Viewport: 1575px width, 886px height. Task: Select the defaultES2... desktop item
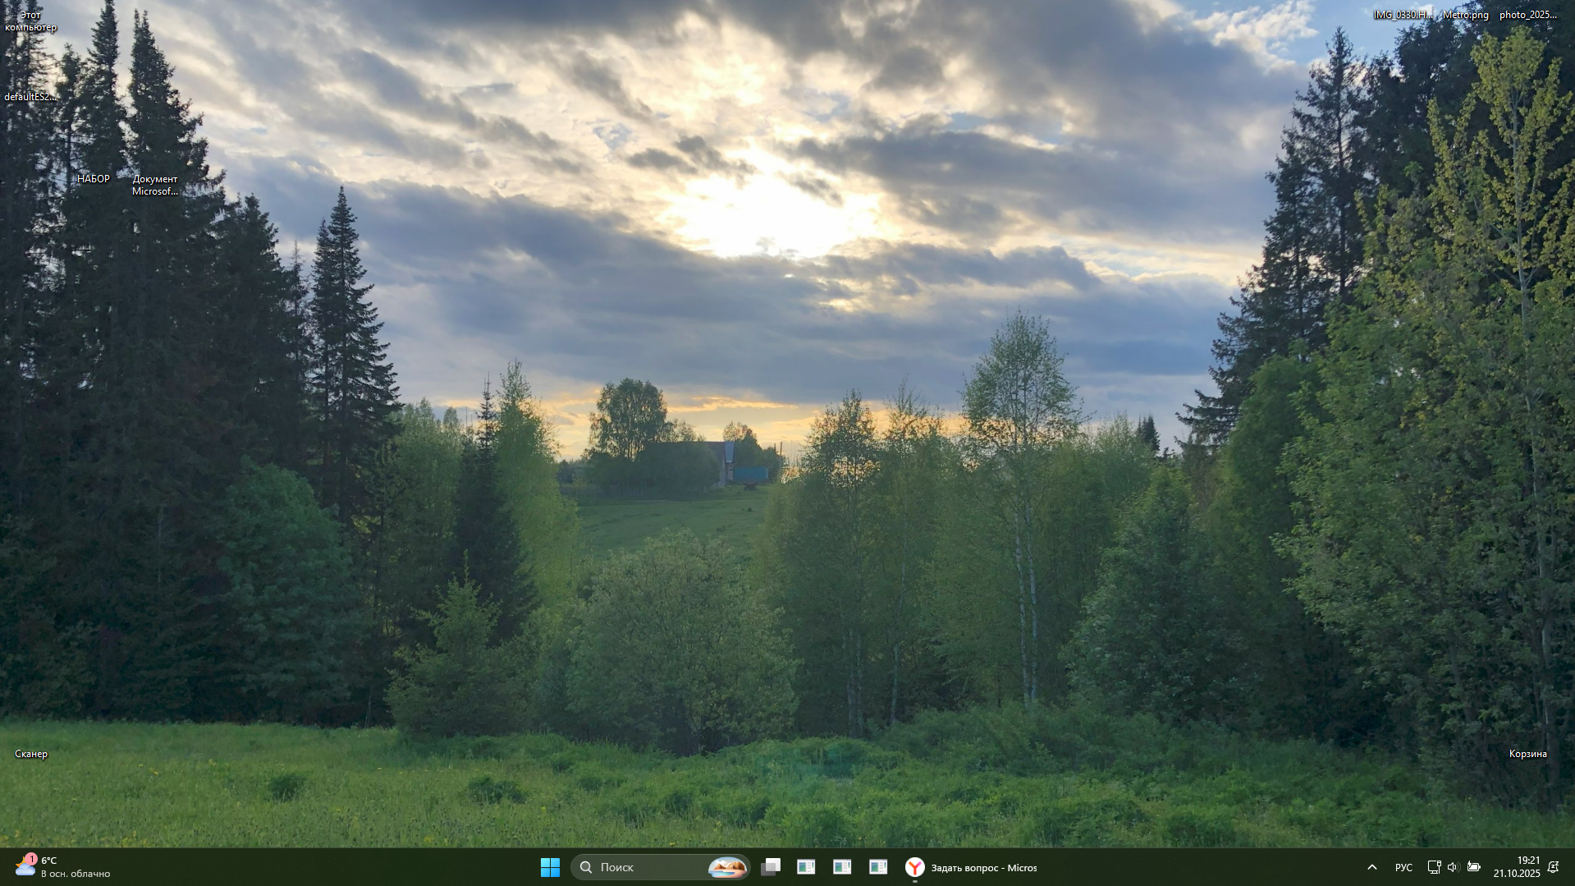tap(30, 97)
